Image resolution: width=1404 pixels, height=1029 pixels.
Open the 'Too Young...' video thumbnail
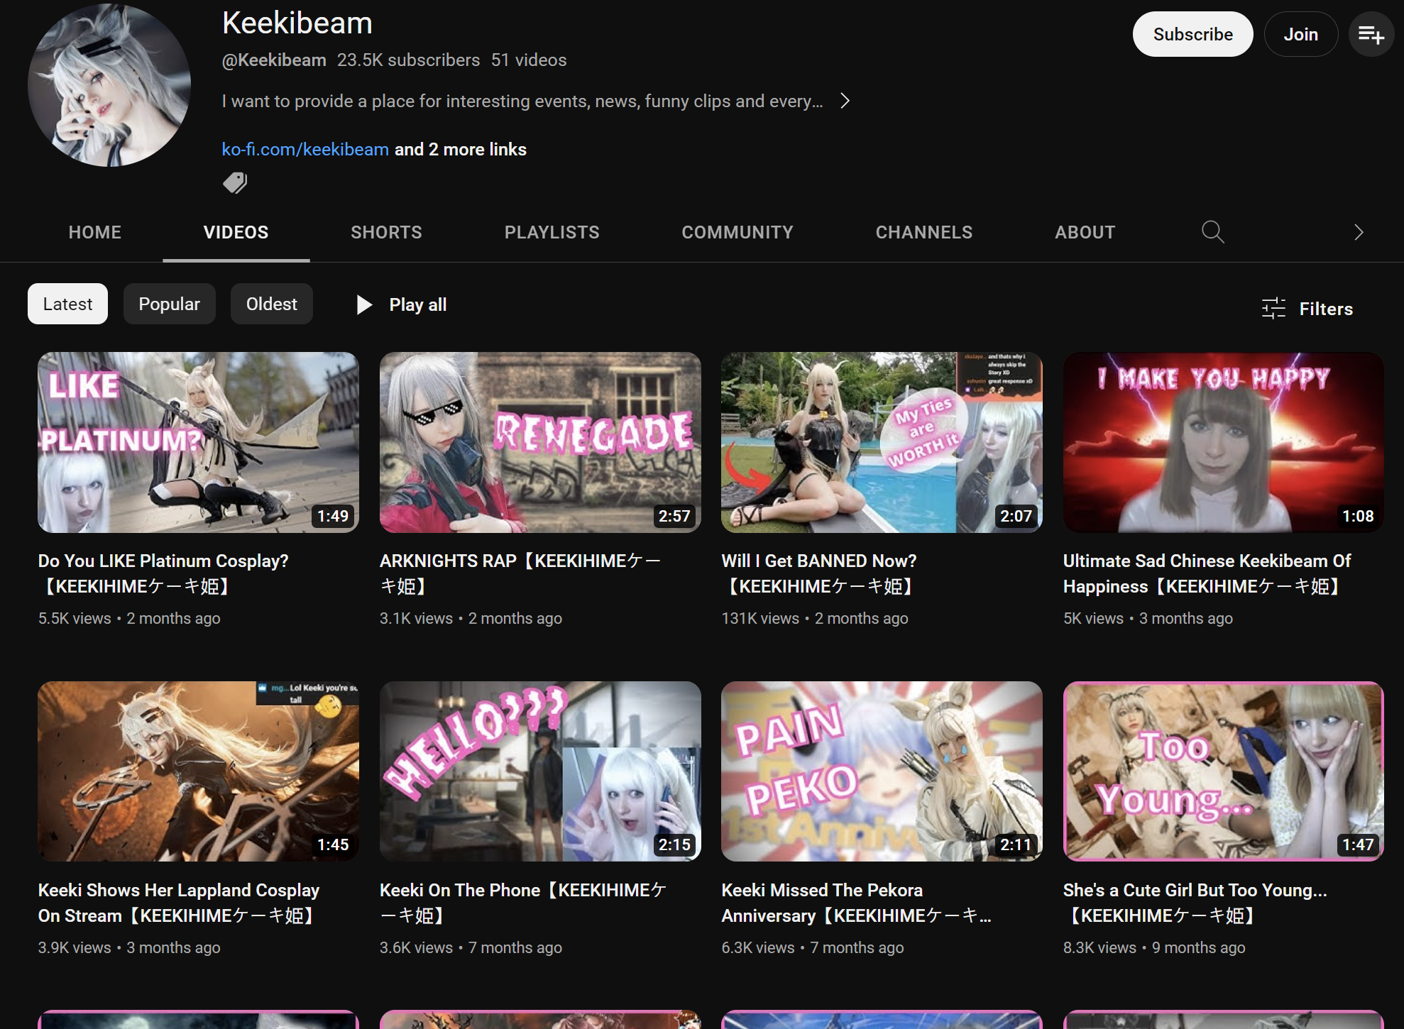tap(1224, 771)
